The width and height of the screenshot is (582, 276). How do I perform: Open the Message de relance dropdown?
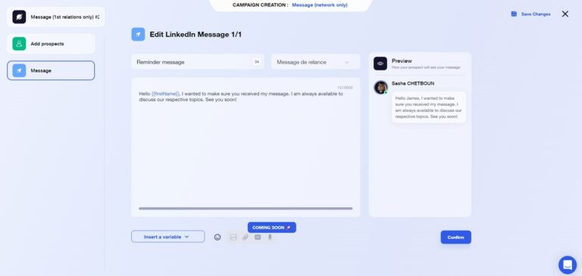click(315, 62)
